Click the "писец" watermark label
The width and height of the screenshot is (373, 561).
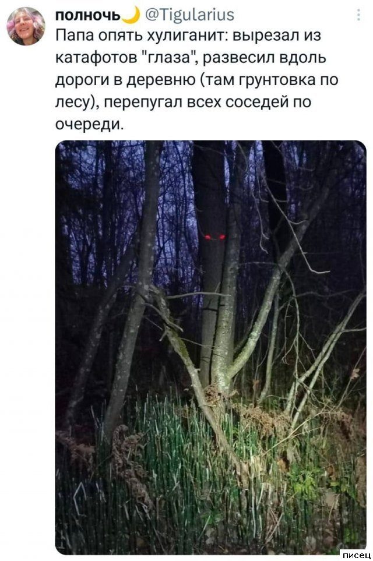[356, 555]
